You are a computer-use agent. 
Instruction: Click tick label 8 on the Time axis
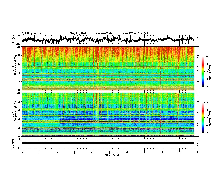pyautogui.click(x=162, y=153)
